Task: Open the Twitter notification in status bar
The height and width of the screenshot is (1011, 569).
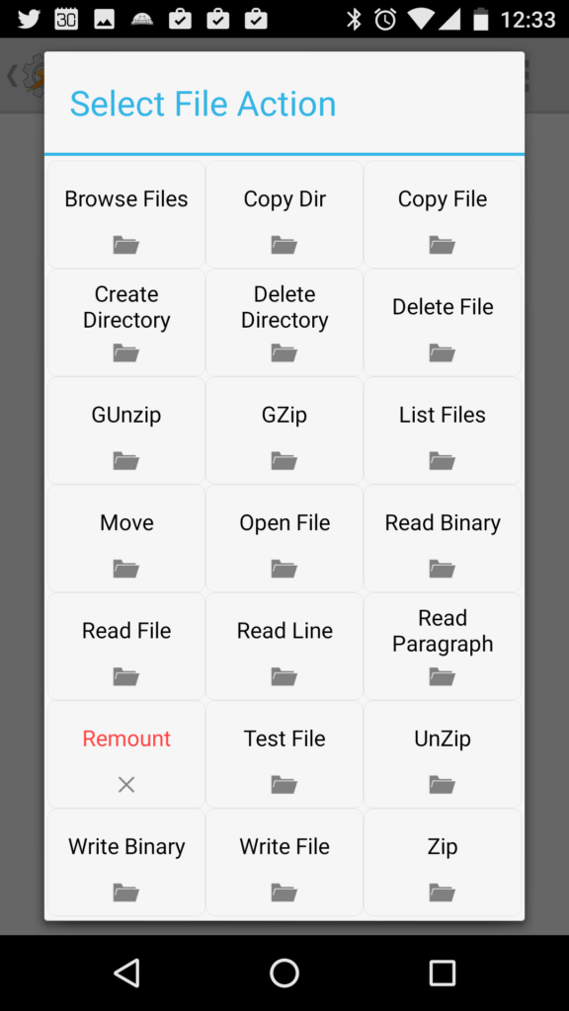Action: pyautogui.click(x=29, y=20)
